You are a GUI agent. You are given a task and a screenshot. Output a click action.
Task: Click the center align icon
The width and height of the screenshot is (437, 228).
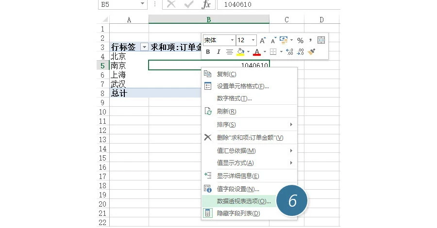pos(229,52)
